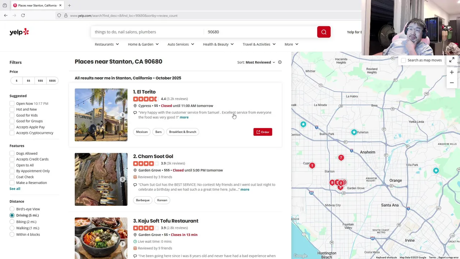
Task: Select the $$$$ price filter
Action: (52, 81)
